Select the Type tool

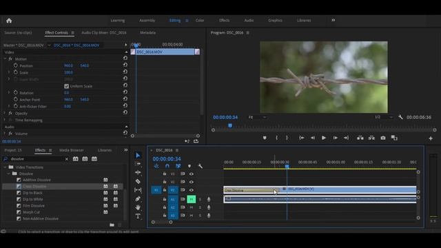(x=138, y=216)
